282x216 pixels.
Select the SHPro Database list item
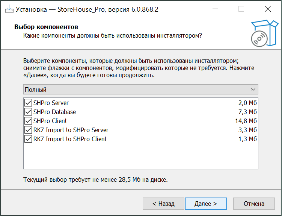tap(54, 112)
